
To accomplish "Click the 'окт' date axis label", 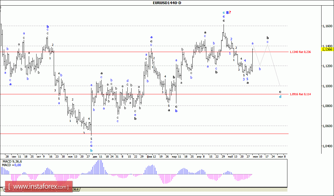I will click(39, 157).
